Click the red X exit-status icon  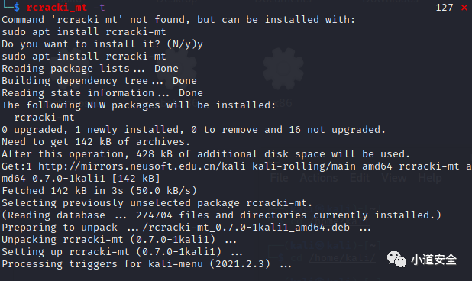click(x=464, y=8)
